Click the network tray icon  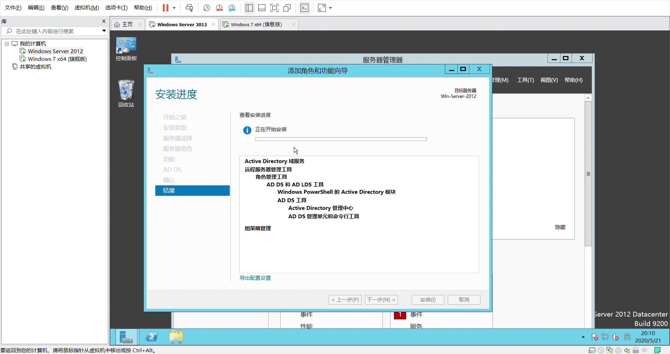pyautogui.click(x=605, y=337)
